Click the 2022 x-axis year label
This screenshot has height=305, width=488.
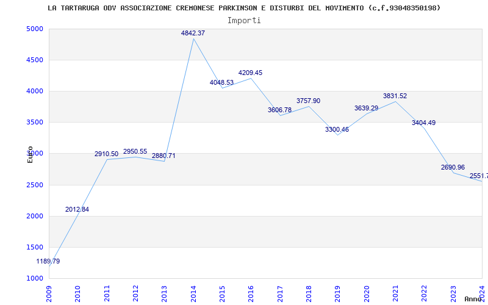point(424,293)
